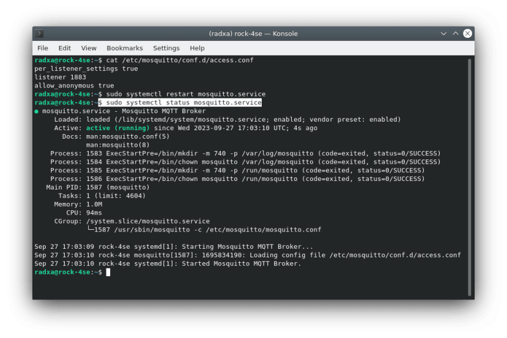
Task: Click the Process 1585 mkdir /run/mosquitto line
Action: click(237, 171)
